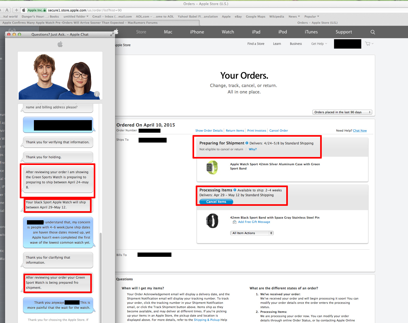Click the blue dot next to Preparing for Shipment
The width and height of the screenshot is (408, 323).
pyautogui.click(x=247, y=143)
